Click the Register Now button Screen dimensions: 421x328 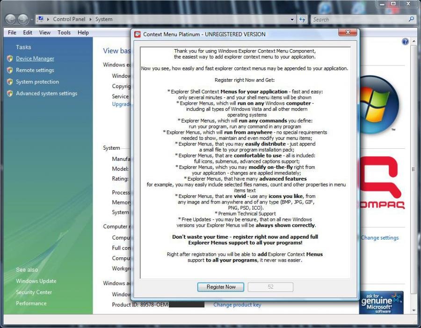point(221,287)
